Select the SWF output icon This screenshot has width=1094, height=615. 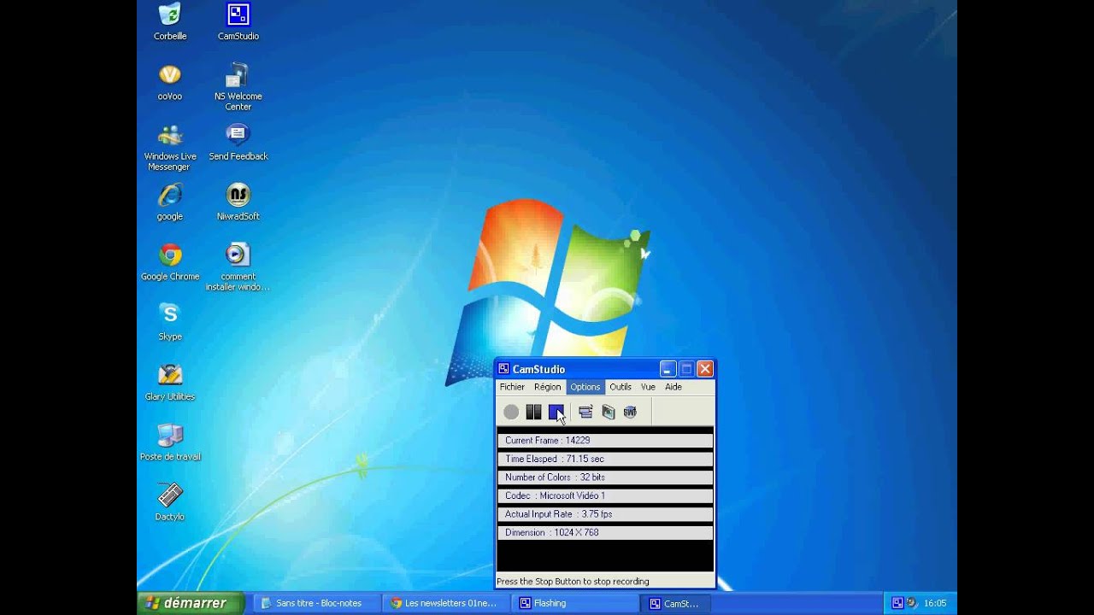(x=630, y=413)
